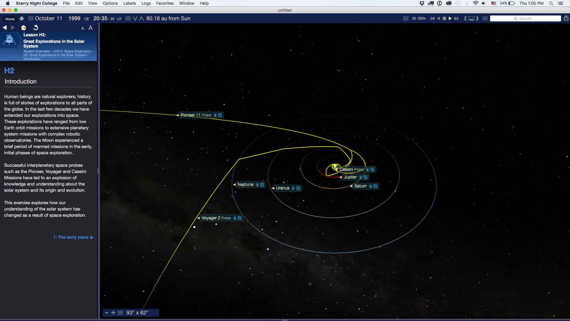Click in the Search field

(525, 18)
